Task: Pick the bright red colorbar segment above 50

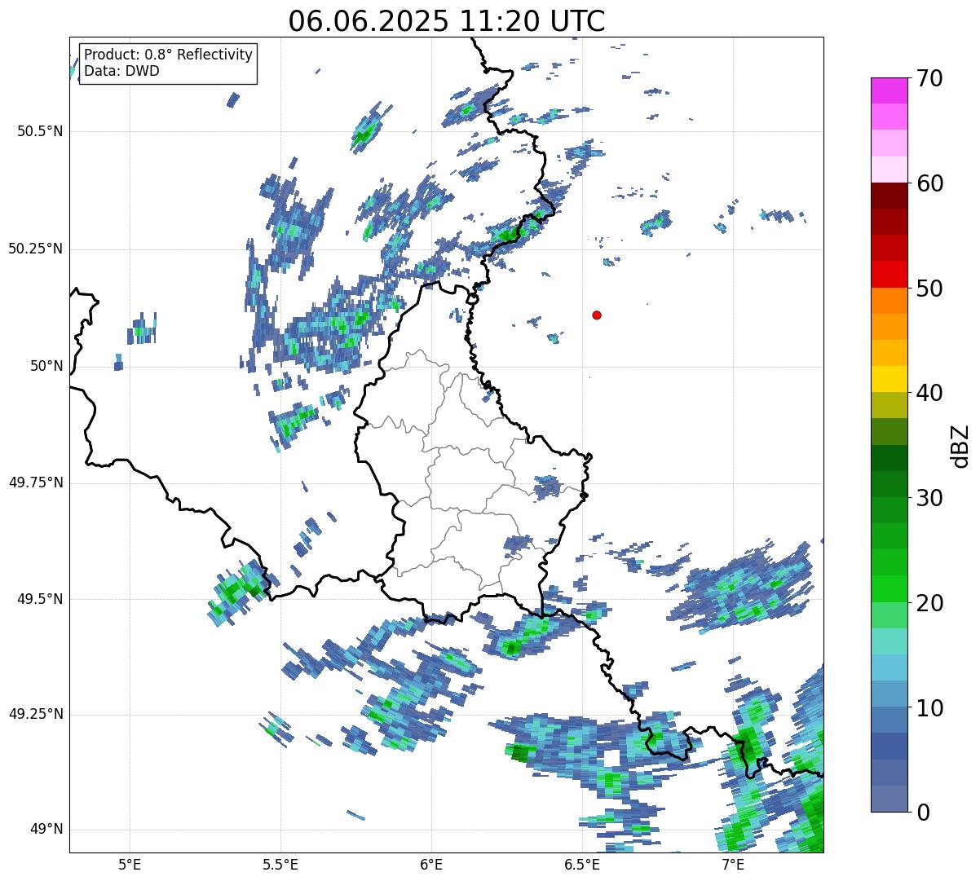Action: pos(889,274)
